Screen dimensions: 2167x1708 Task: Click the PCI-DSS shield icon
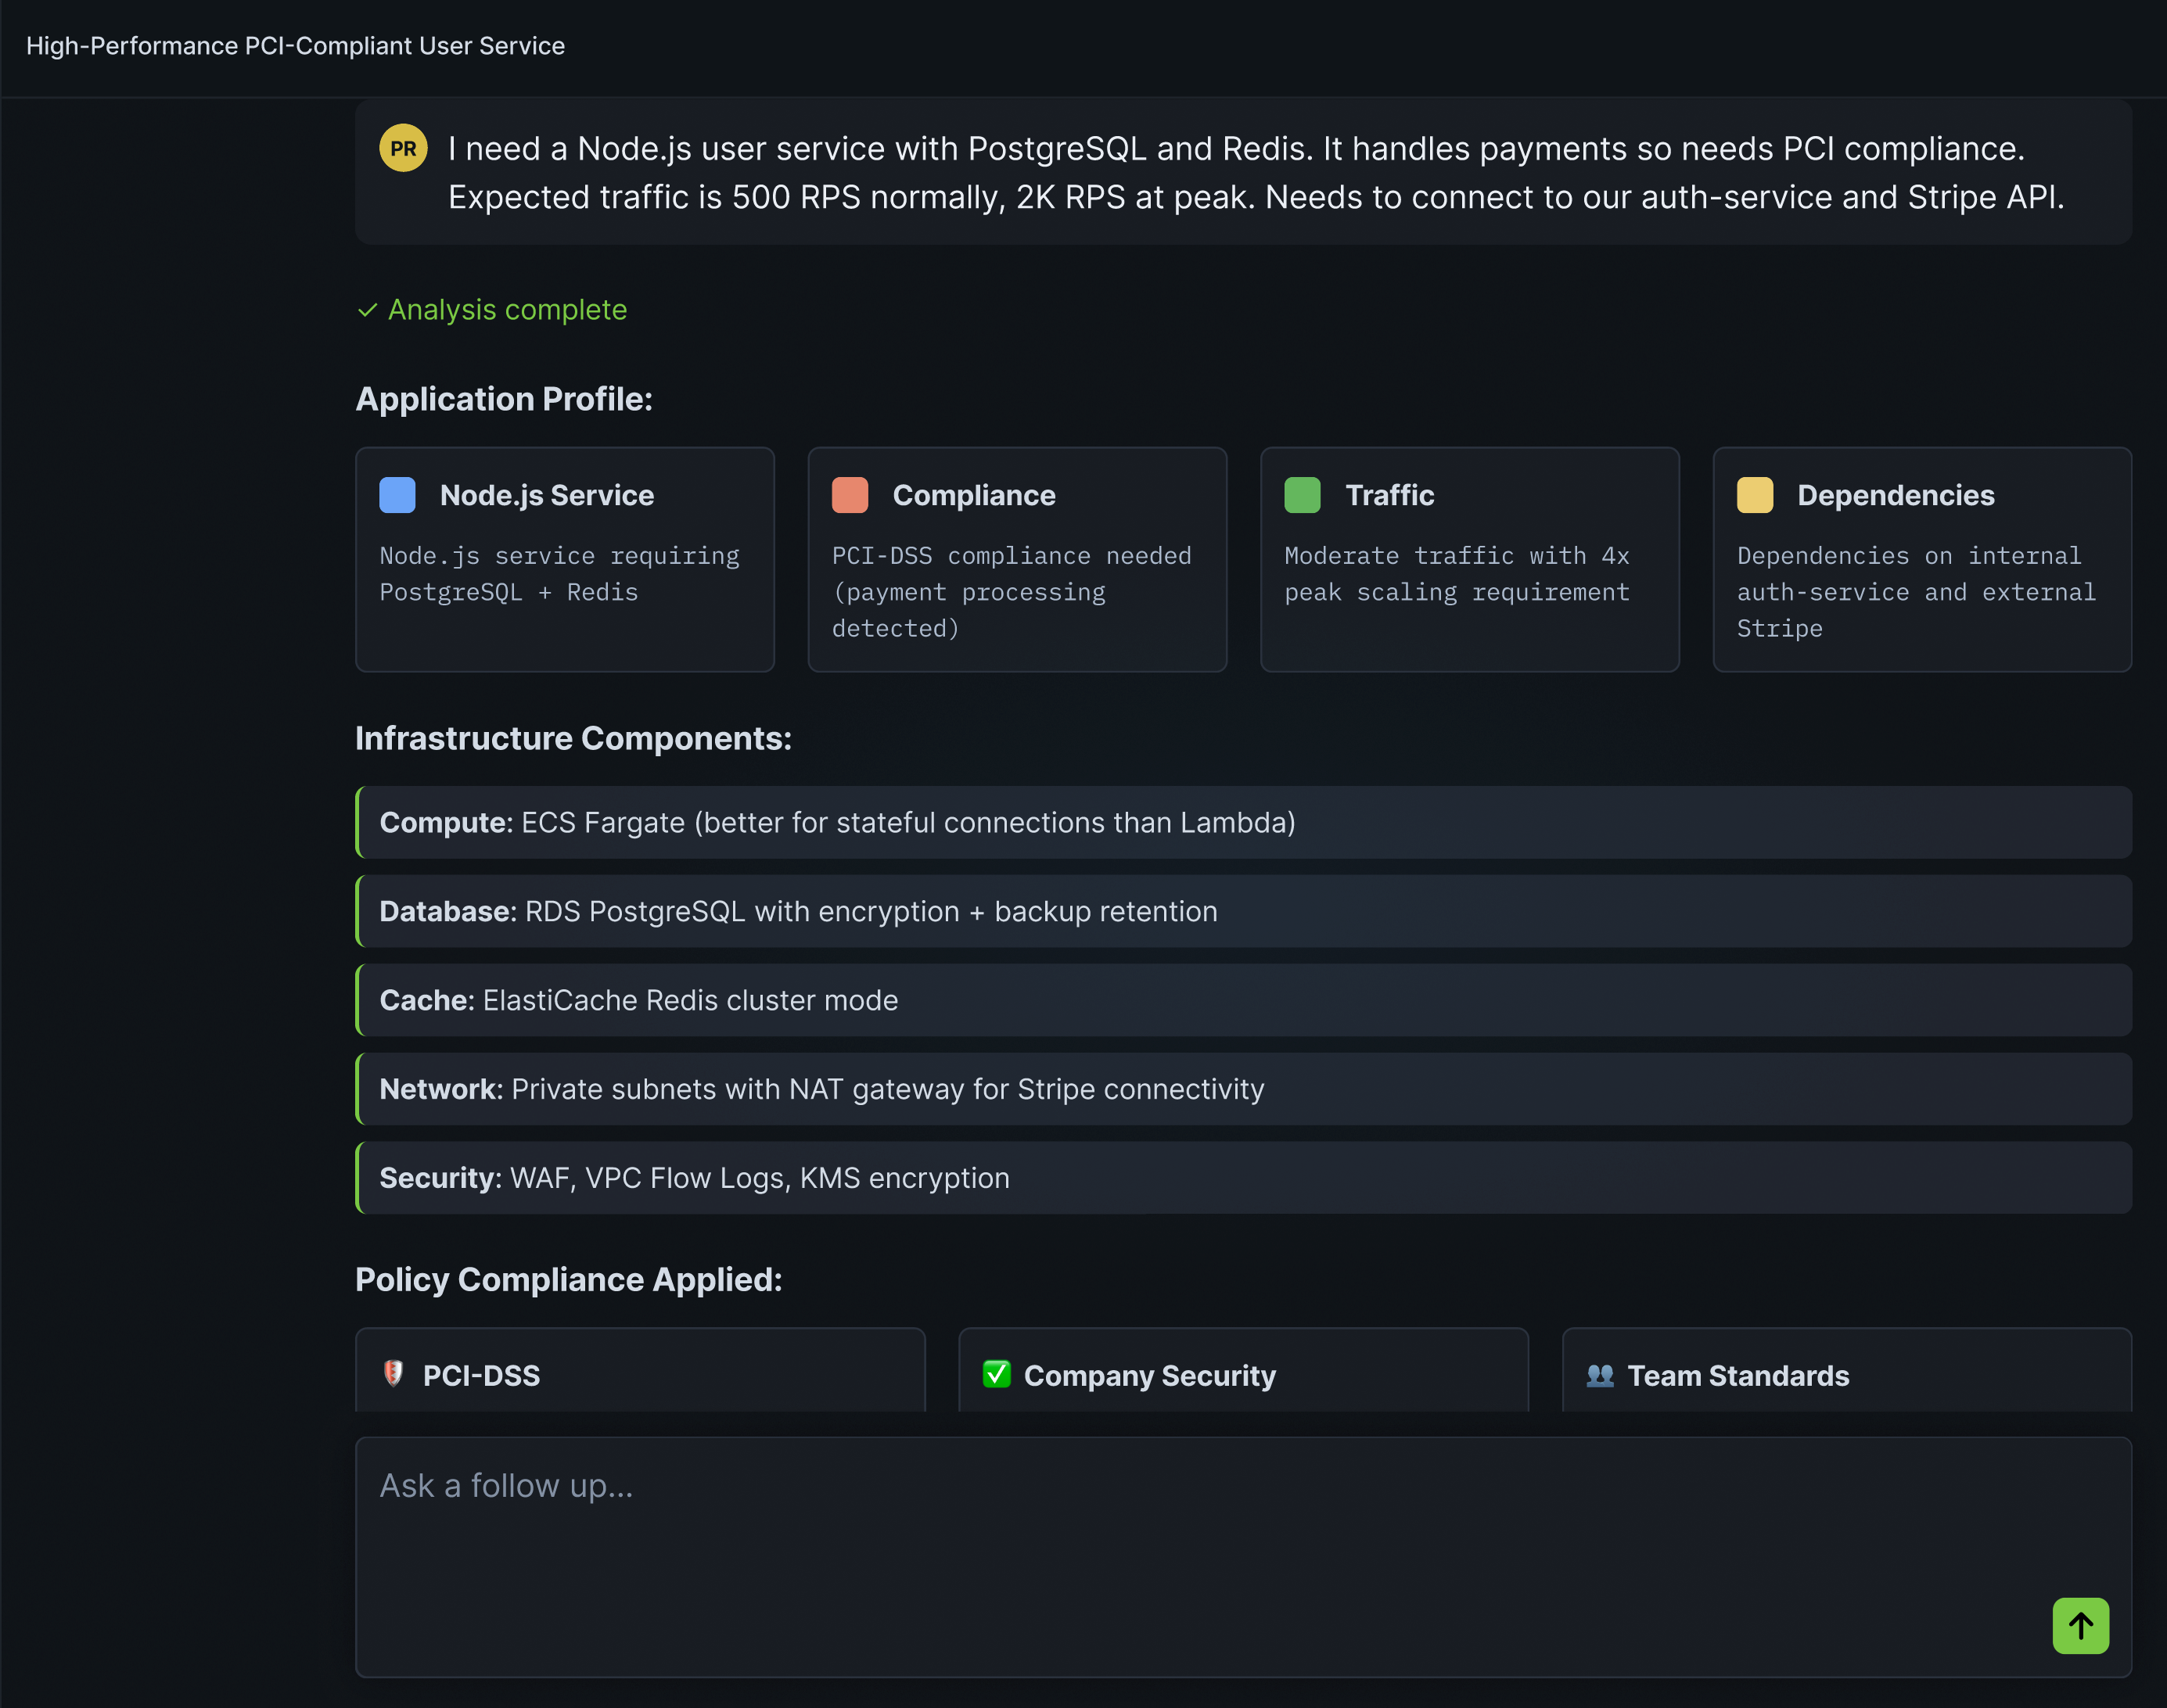point(394,1374)
